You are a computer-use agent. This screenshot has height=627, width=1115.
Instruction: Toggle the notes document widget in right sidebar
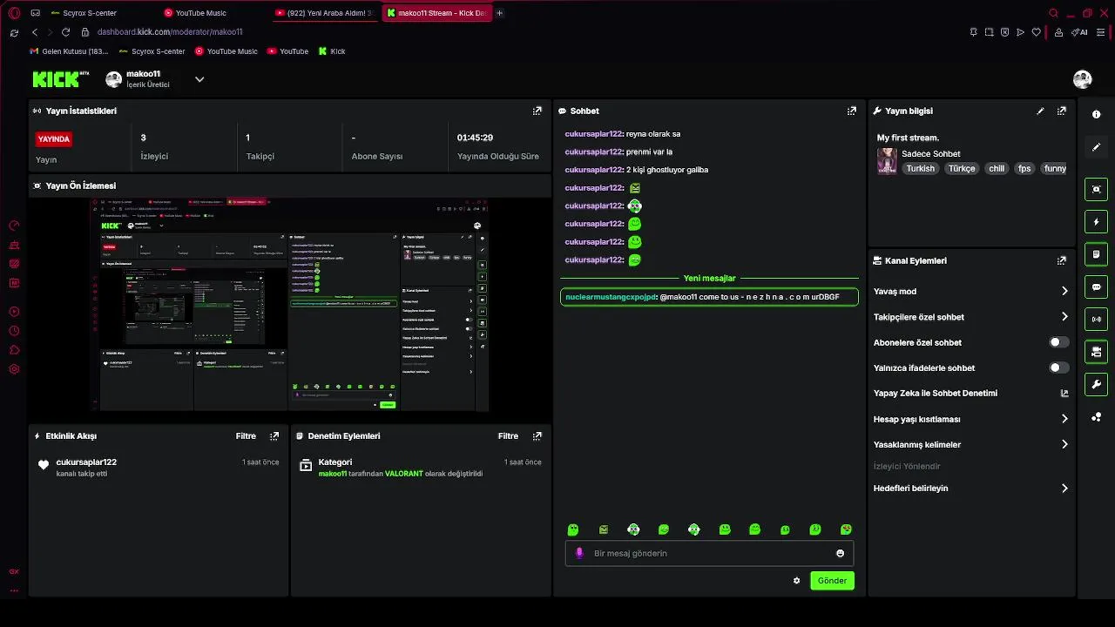1096,254
